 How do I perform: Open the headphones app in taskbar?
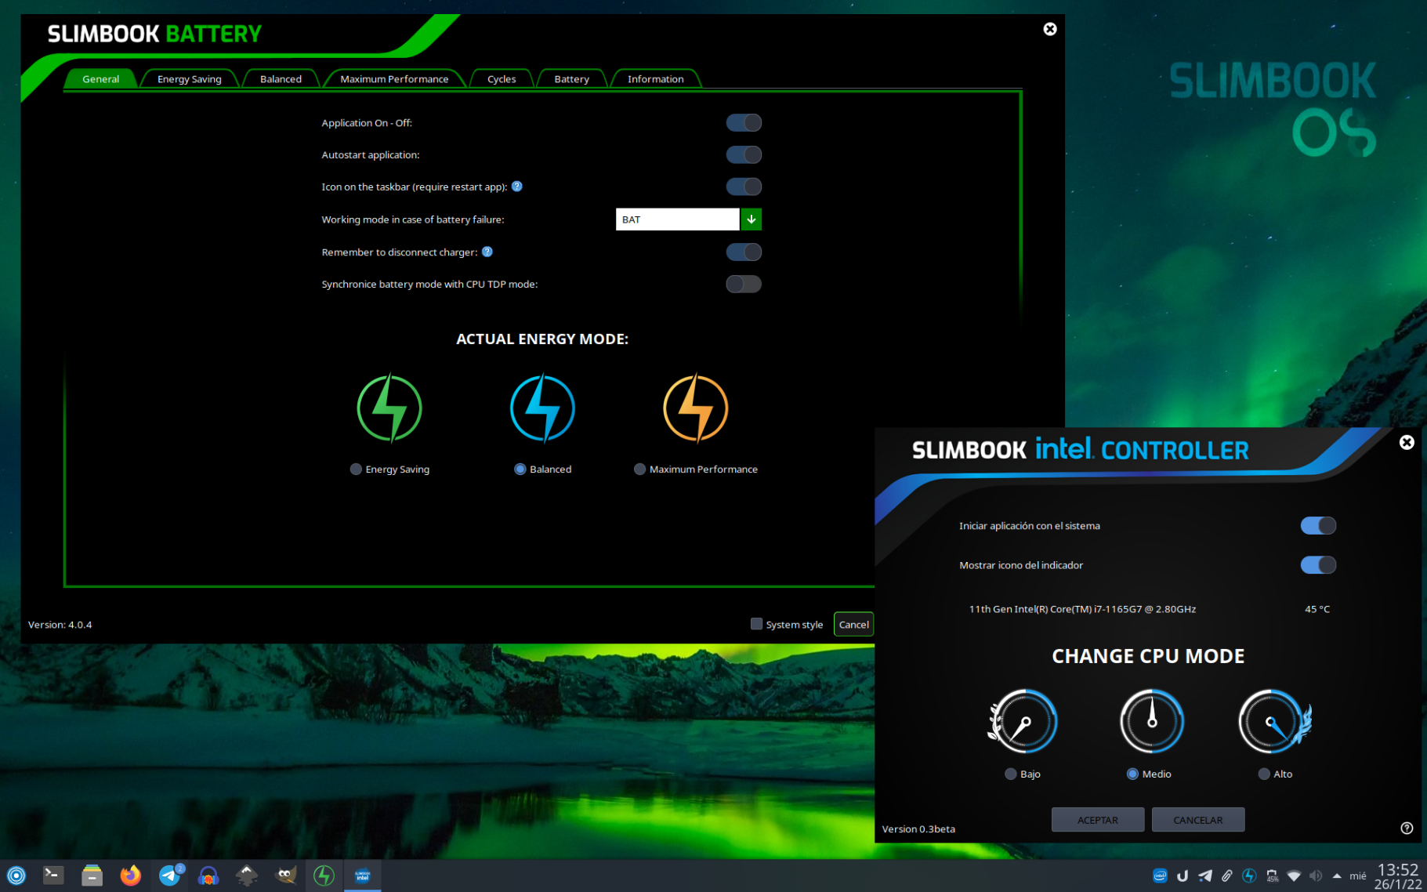point(208,876)
